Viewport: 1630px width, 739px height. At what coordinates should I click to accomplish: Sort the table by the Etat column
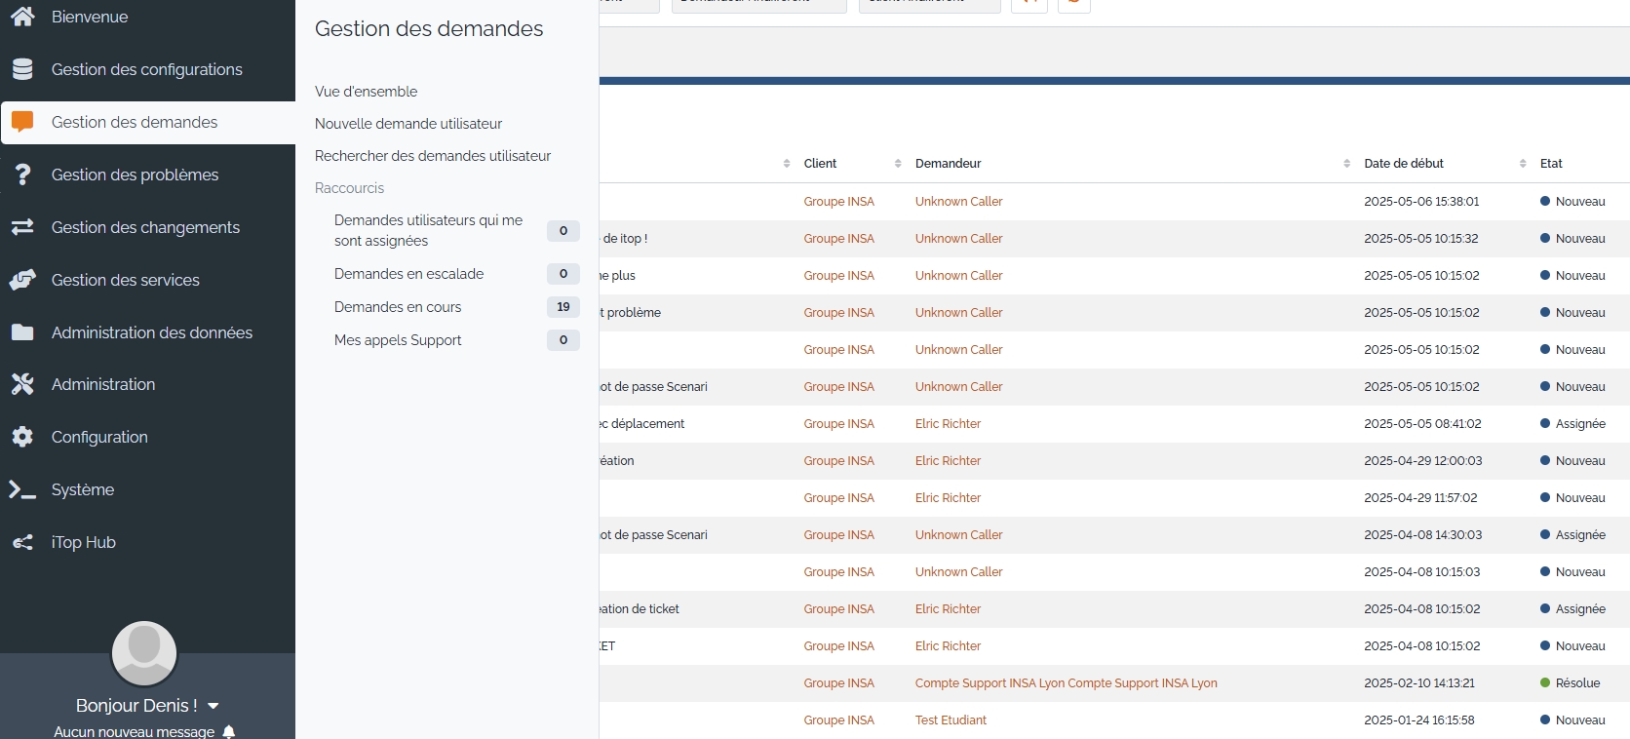tap(1550, 164)
